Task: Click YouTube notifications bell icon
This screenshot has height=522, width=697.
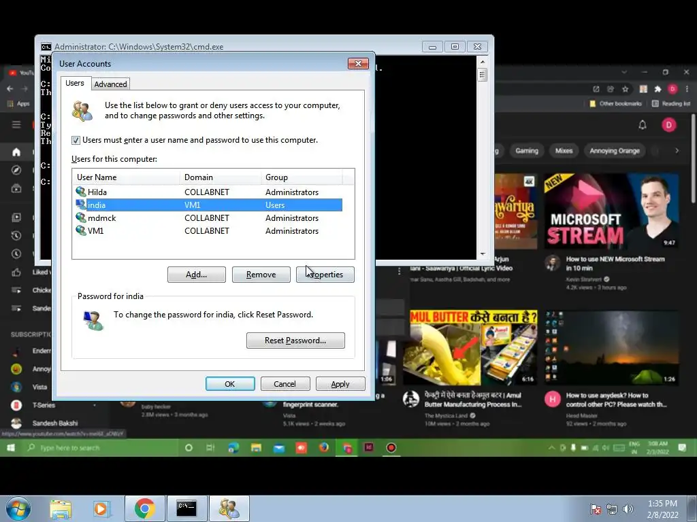Action: [x=643, y=125]
